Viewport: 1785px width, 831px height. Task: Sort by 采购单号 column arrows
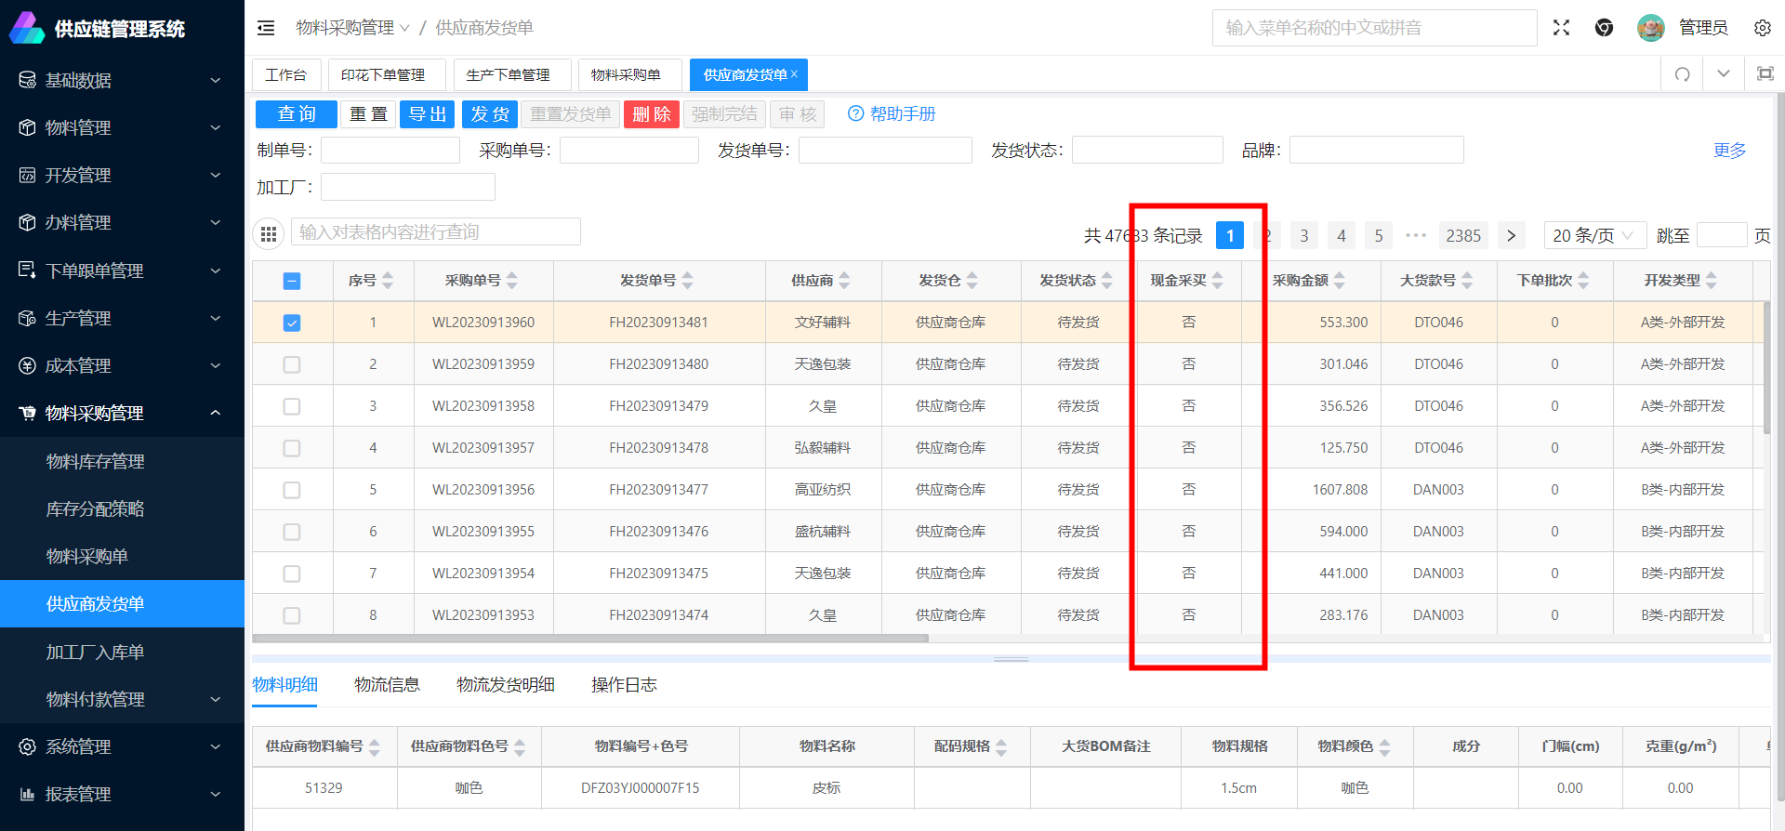point(512,280)
